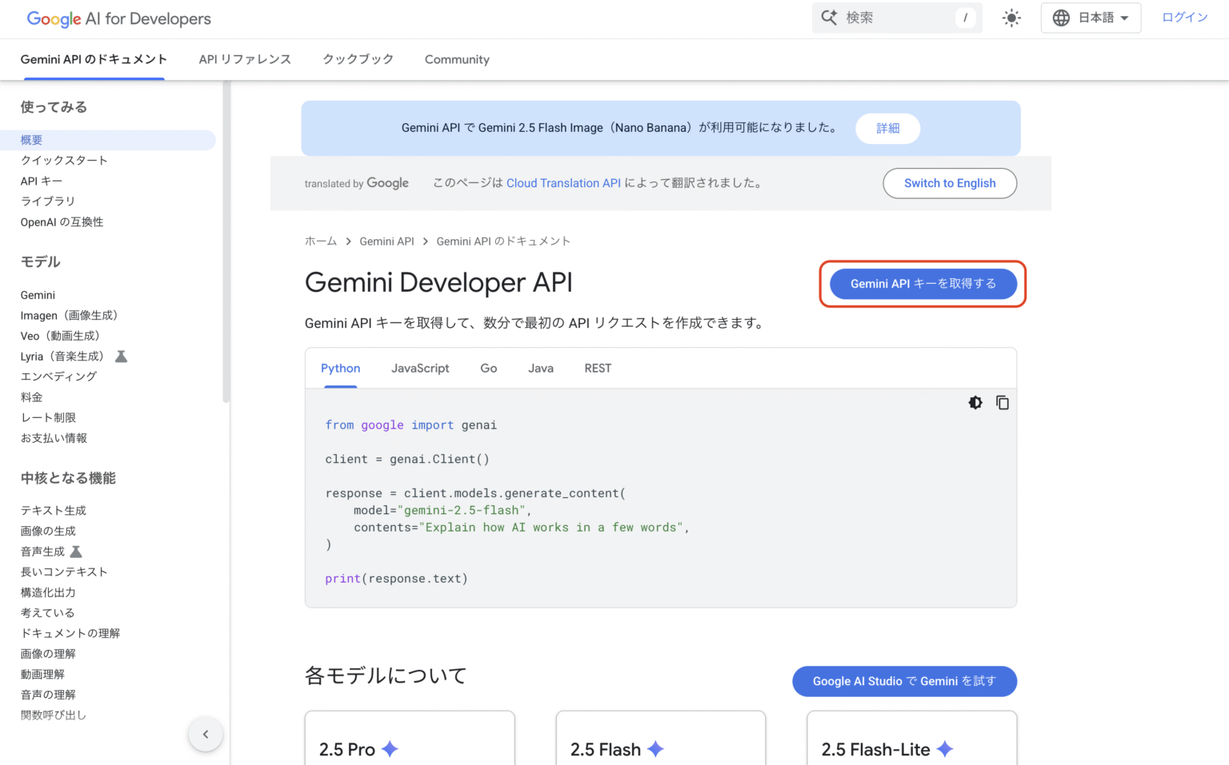
Task: Open the Community tab
Action: point(457,59)
